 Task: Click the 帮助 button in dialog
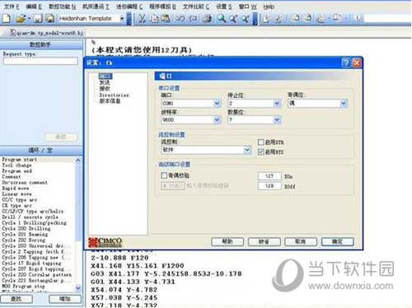(x=227, y=241)
